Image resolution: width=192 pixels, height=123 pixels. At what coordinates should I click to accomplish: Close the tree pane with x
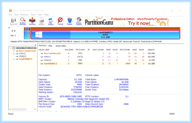(36, 45)
